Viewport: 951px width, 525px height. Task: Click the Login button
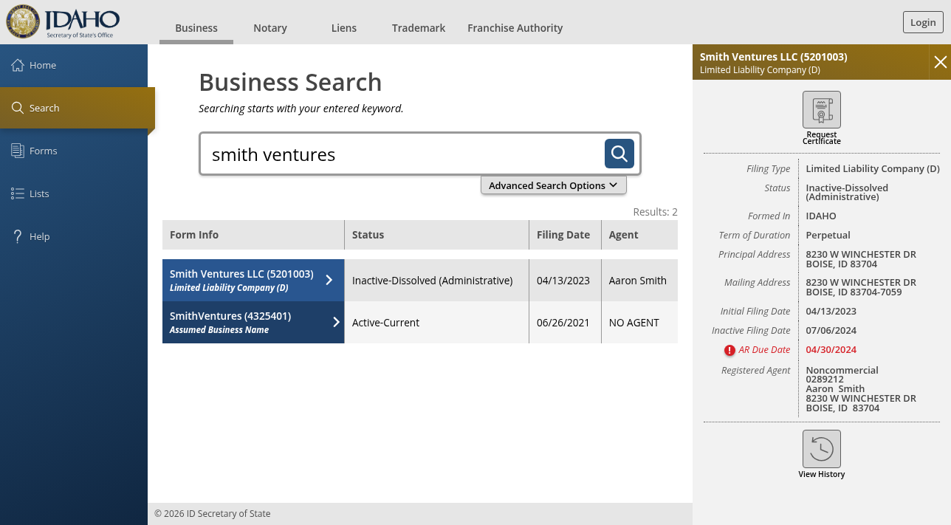coord(923,22)
